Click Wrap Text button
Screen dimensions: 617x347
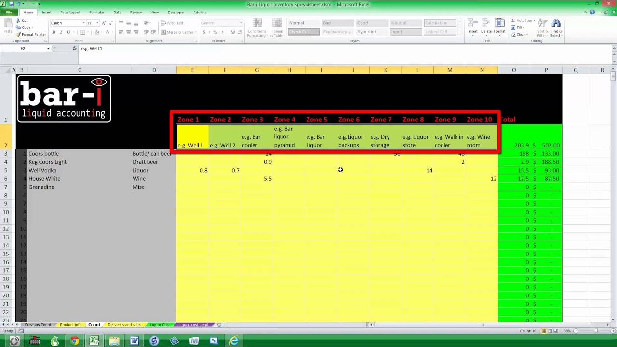click(172, 23)
